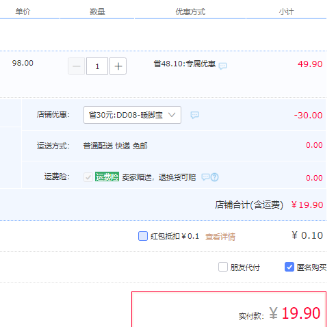This screenshot has width=336, height=327.
Task: Enable the 朋友代付 checkbox
Action: pos(223,267)
